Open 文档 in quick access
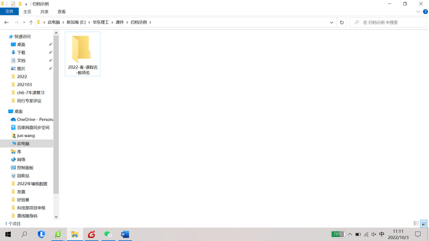The image size is (429, 241). coord(21,60)
